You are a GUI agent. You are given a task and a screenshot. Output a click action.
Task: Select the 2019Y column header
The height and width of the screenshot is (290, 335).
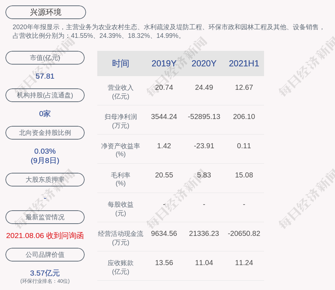click(x=164, y=63)
